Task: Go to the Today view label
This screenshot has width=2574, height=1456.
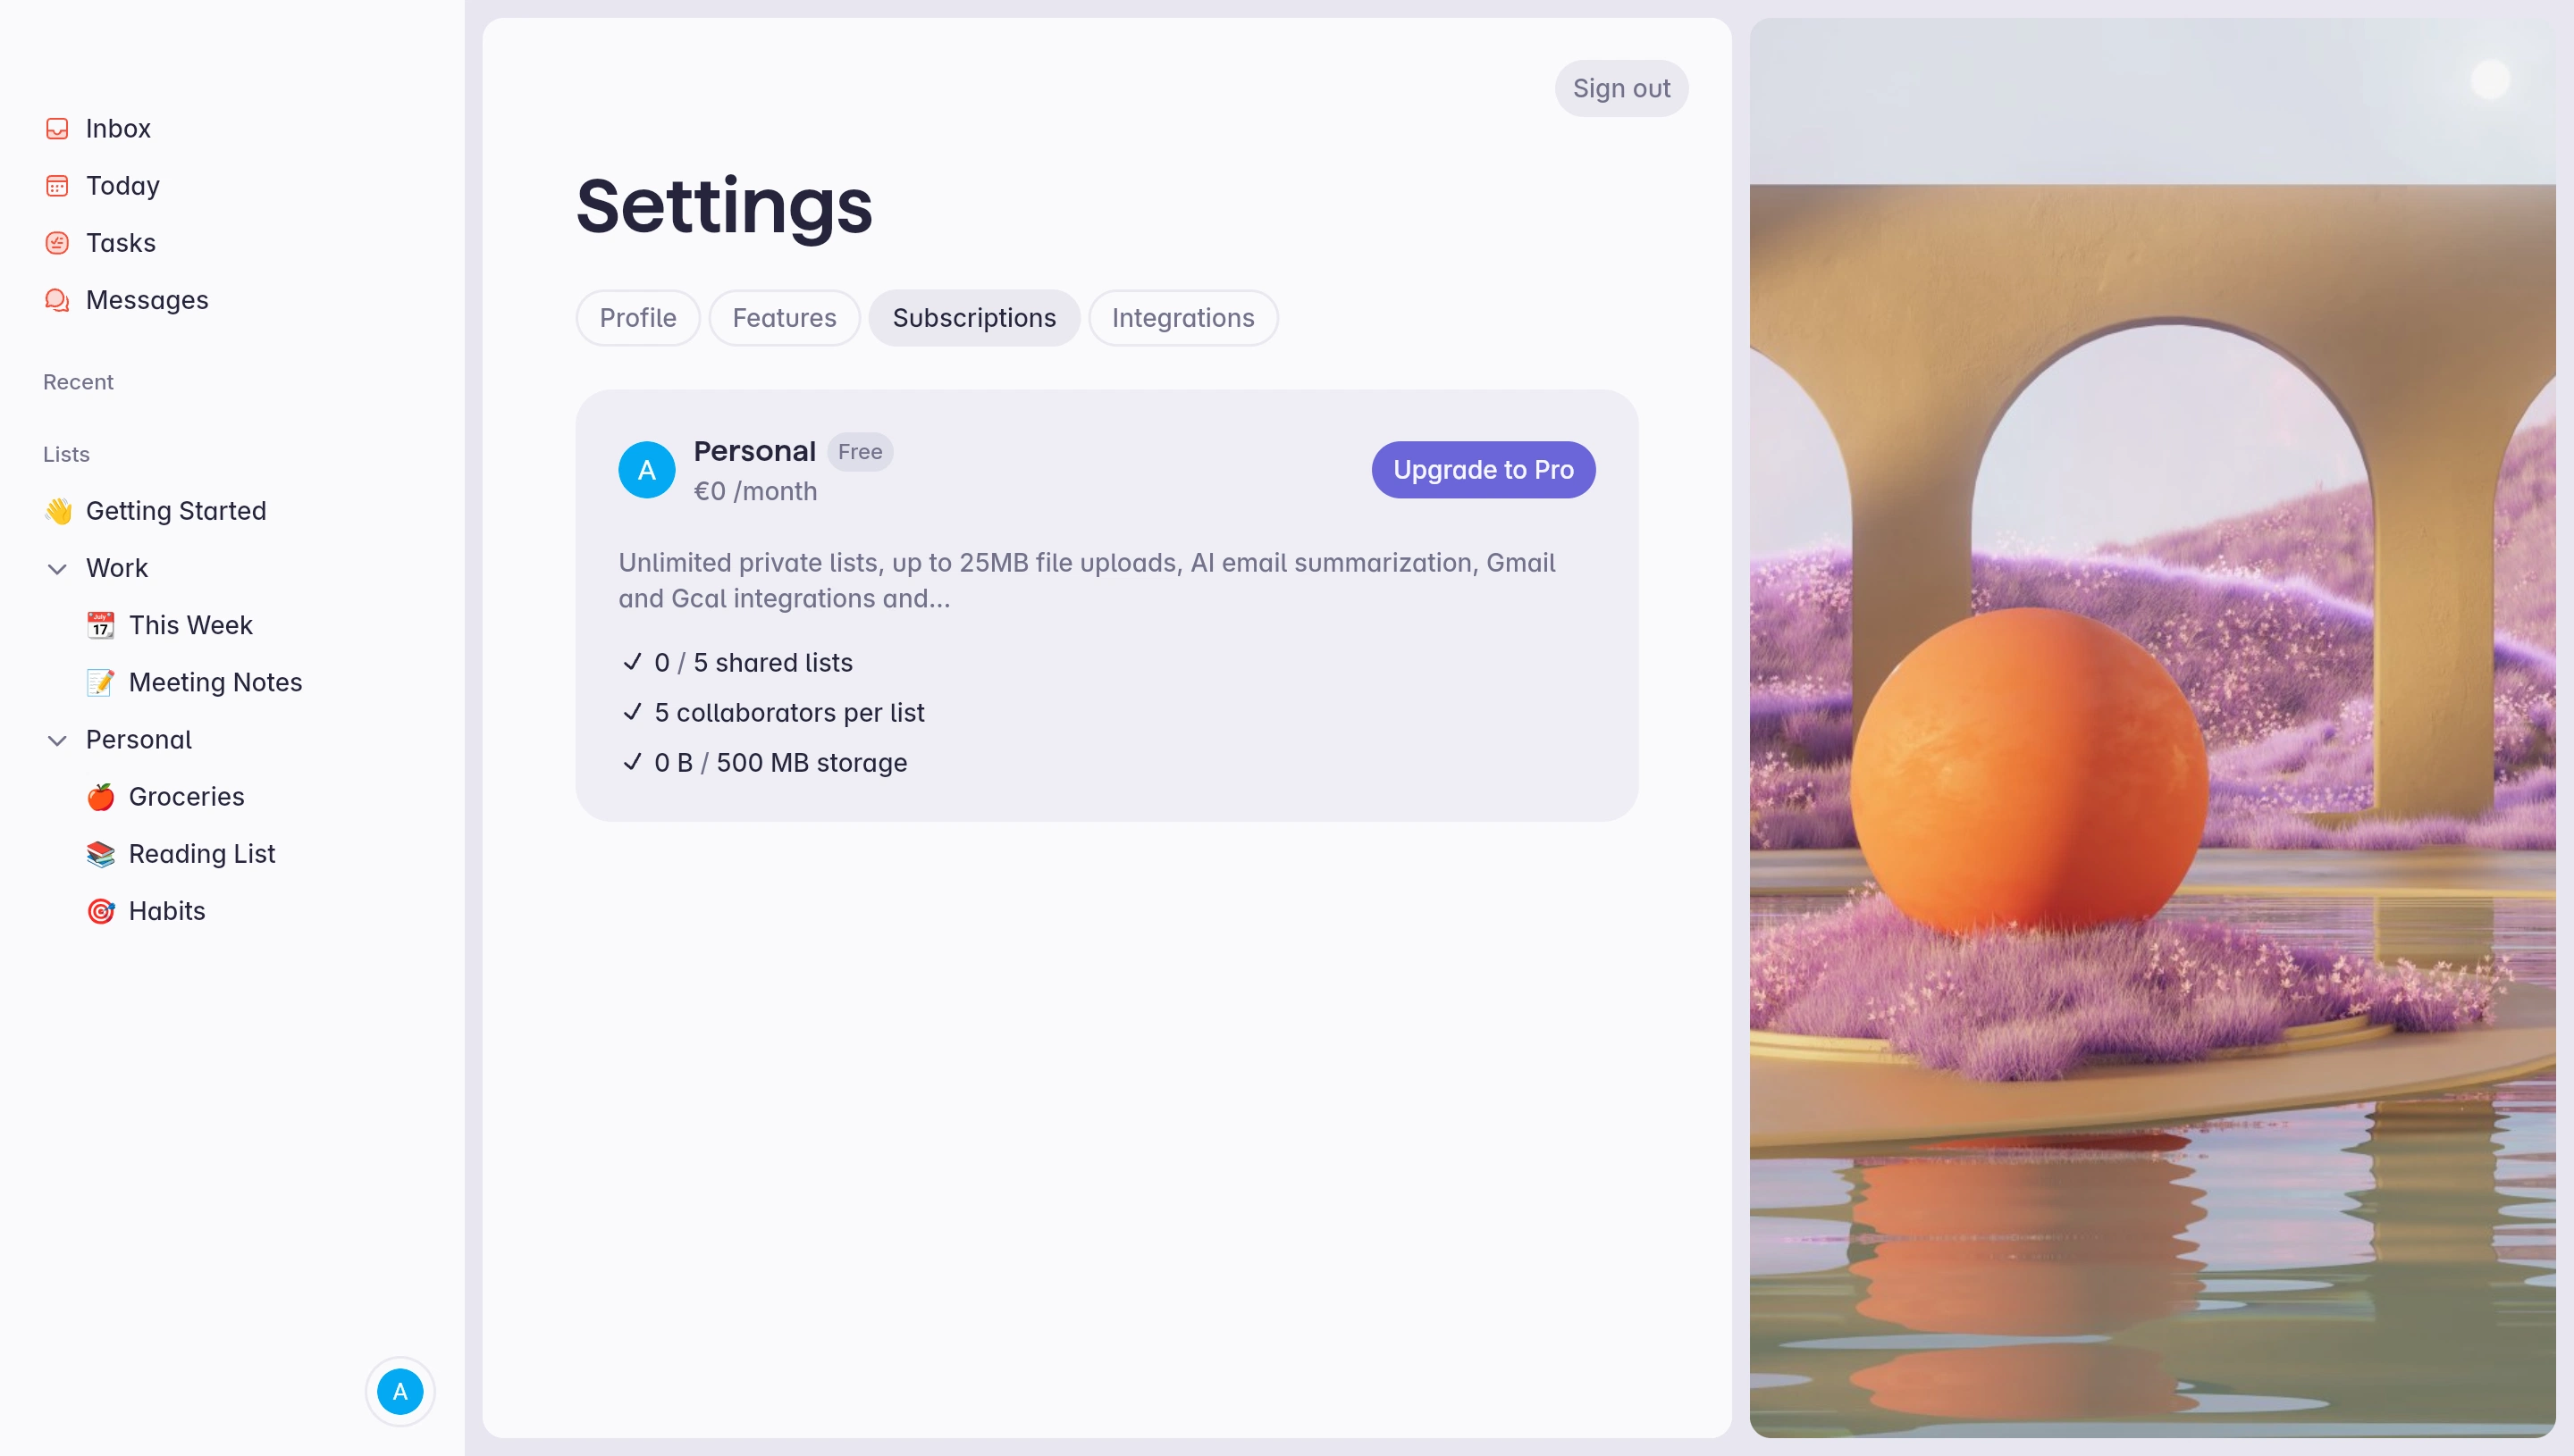Action: coord(123,186)
